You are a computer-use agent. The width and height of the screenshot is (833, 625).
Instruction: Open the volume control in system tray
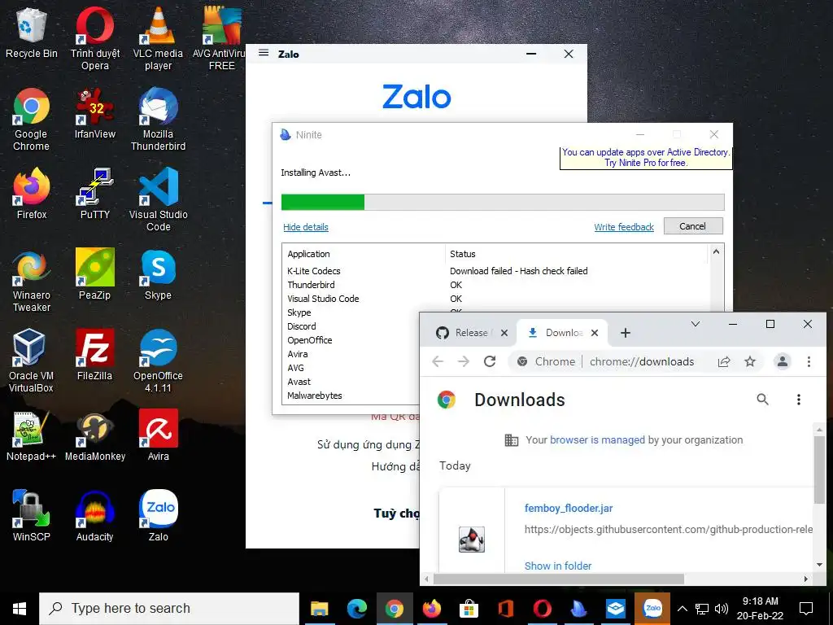point(721,609)
